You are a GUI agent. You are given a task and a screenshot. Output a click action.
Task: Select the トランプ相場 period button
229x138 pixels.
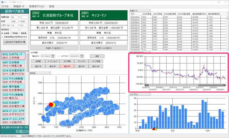coord(96,61)
